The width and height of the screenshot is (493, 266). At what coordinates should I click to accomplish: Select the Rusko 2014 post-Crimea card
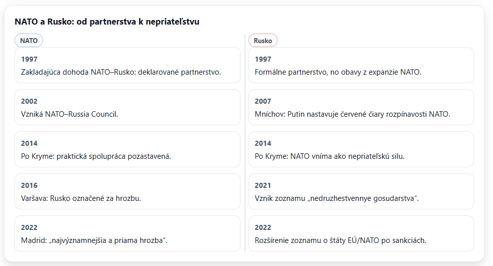pyautogui.click(x=361, y=149)
